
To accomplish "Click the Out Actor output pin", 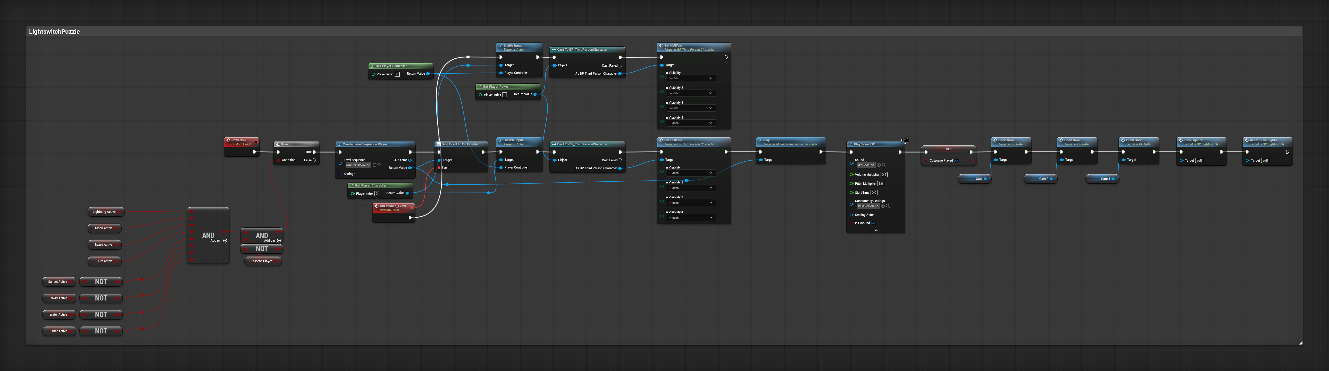I will point(410,160).
